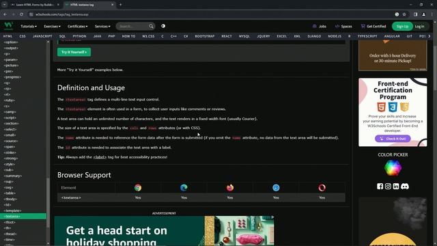437x246 pixels.
Task: Select BOOTSTRAP in the topic bar
Action: [205, 36]
